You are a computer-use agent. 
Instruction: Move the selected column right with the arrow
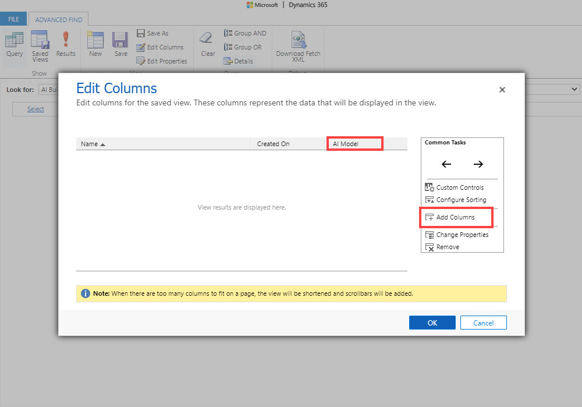(478, 164)
